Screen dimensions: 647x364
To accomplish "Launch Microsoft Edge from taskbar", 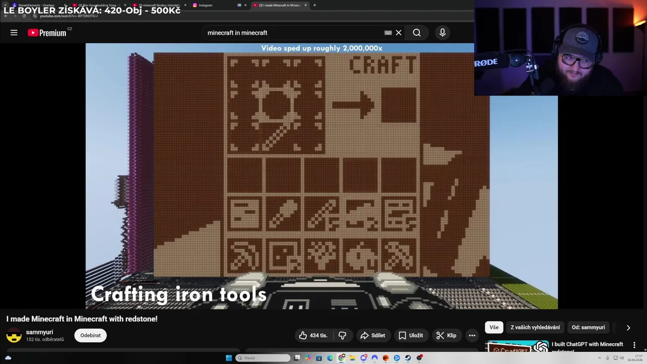I will pyautogui.click(x=330, y=358).
